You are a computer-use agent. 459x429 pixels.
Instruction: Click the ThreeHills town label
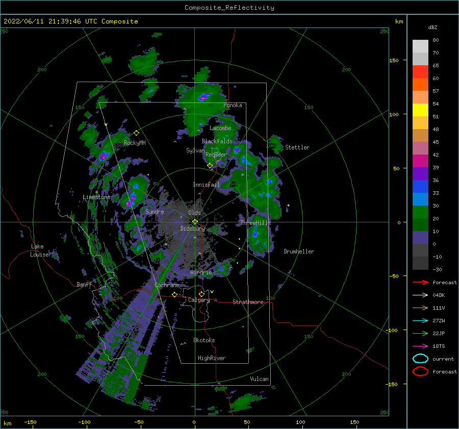(256, 223)
